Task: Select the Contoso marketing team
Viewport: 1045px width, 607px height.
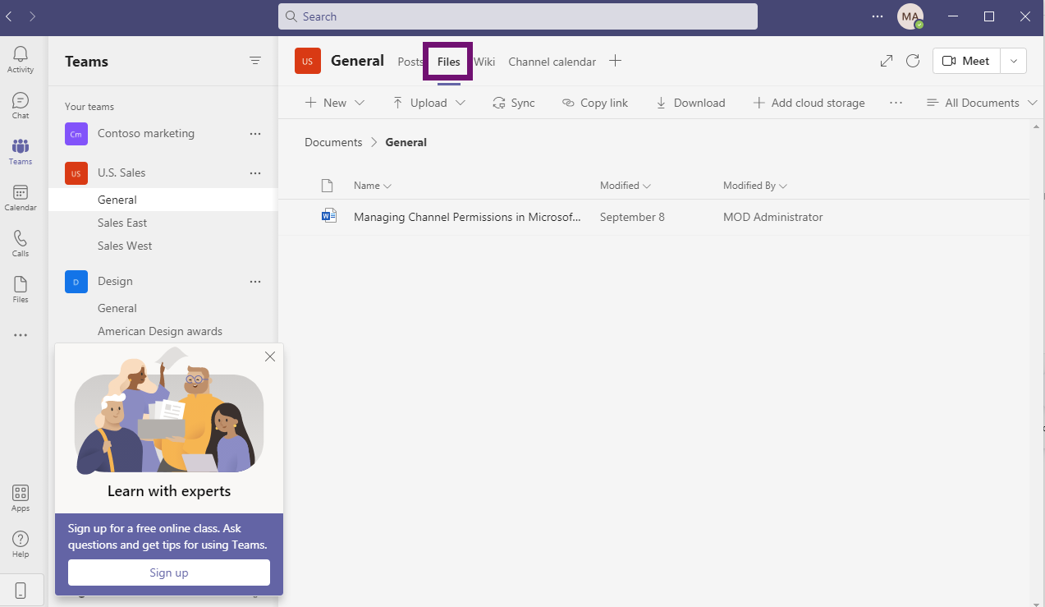Action: click(x=146, y=133)
